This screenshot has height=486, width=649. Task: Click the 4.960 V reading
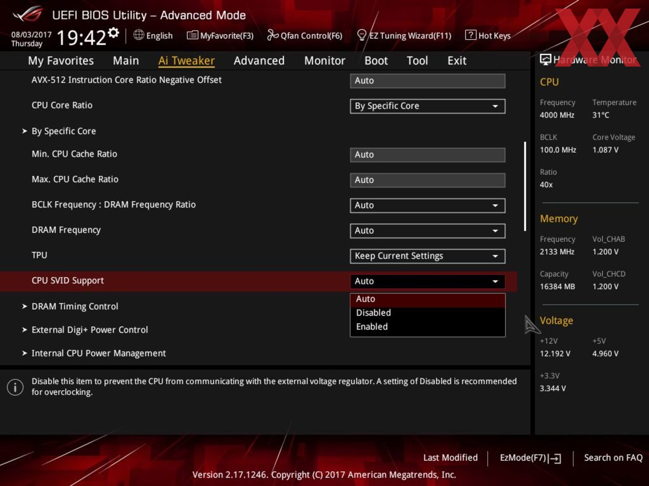pos(606,354)
